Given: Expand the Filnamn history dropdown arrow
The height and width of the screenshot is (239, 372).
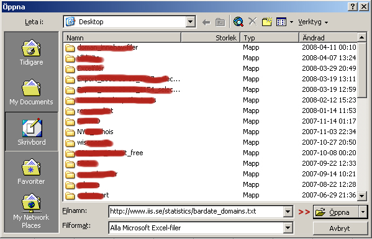Looking at the screenshot, I should point(288,211).
